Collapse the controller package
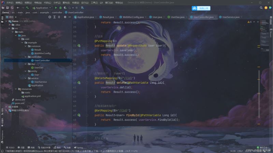Image resolution: width=273 pixels, height=153 pixels. 26,57
